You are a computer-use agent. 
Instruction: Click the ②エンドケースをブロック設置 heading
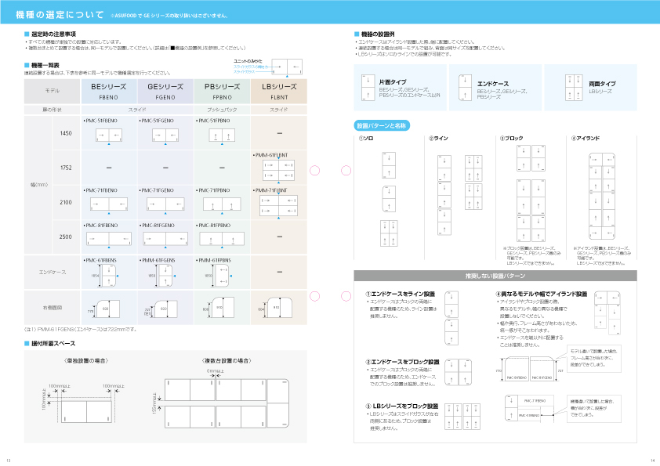(402, 362)
